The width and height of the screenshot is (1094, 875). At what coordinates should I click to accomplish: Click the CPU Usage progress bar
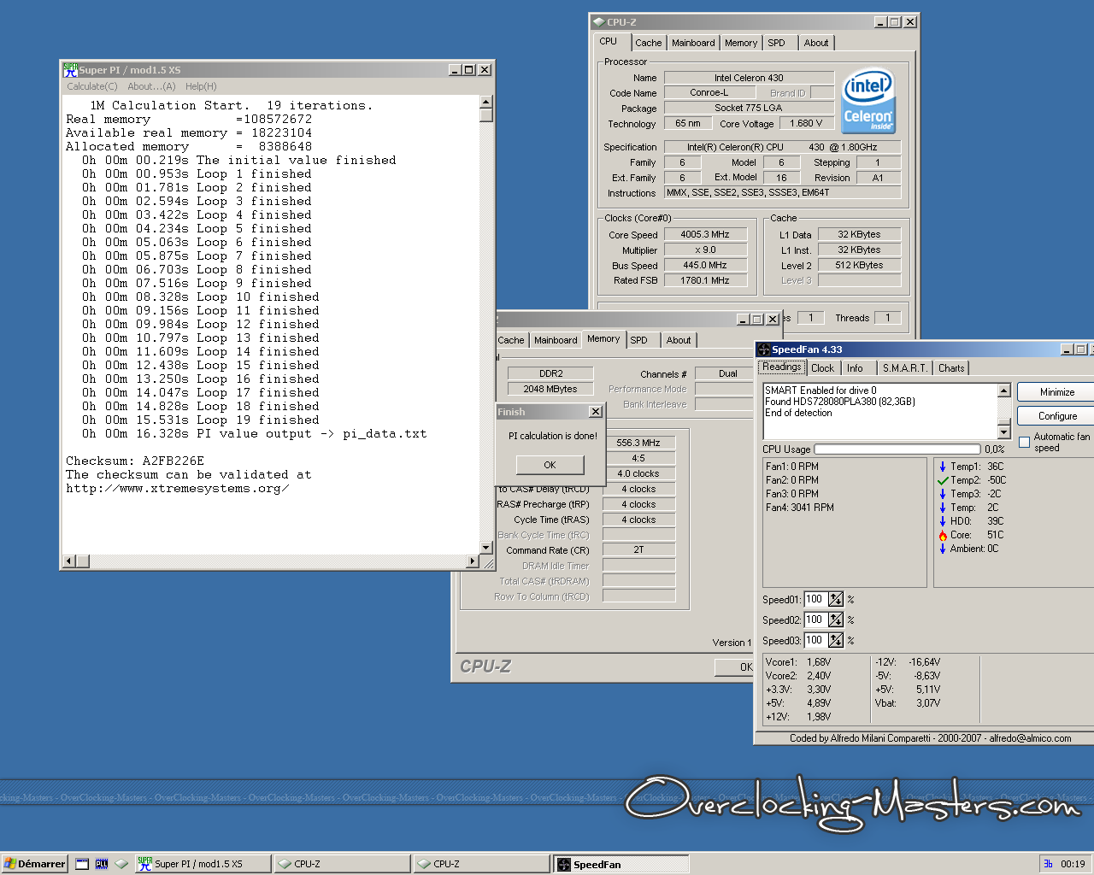(x=897, y=449)
